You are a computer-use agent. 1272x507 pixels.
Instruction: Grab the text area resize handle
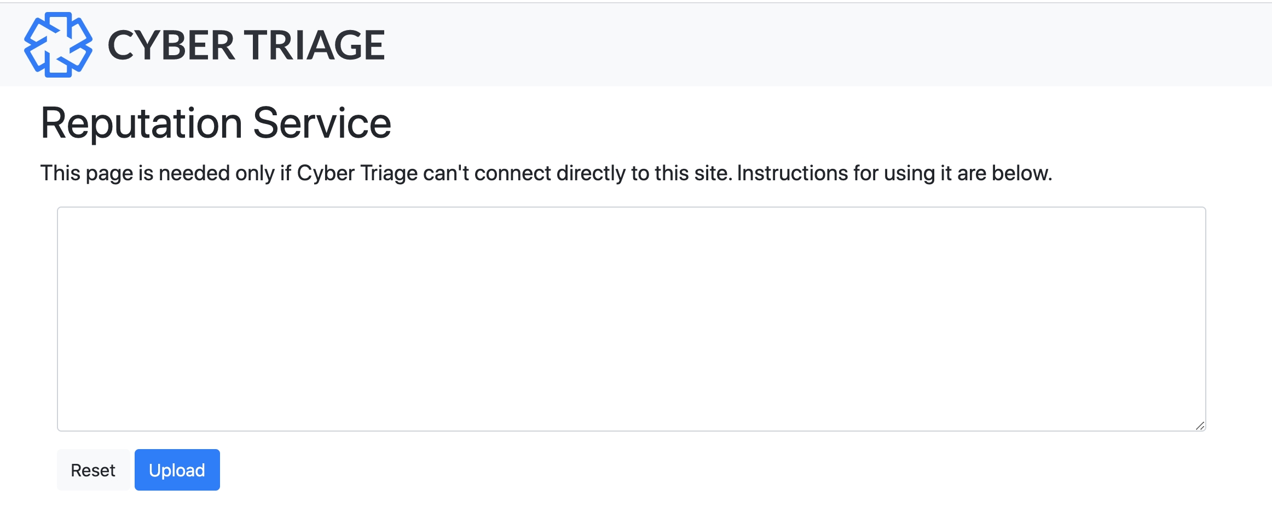(x=1200, y=426)
